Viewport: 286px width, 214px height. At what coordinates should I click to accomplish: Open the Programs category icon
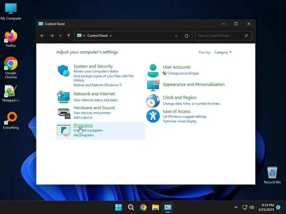coord(64,130)
